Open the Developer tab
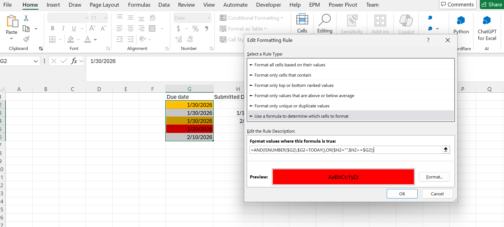This screenshot has width=504, height=227. [268, 5]
